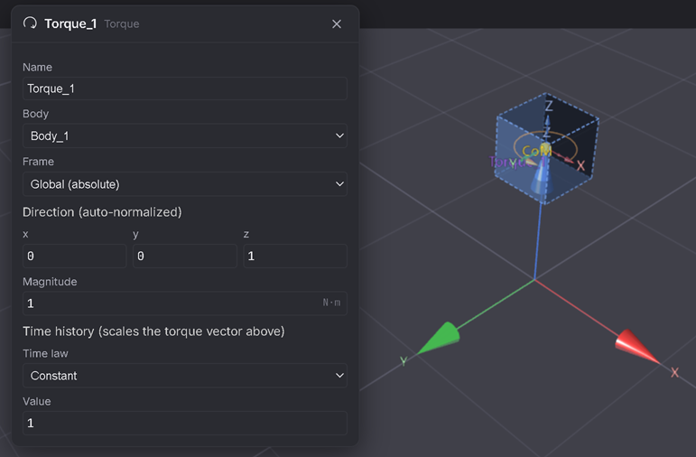Click the direction z input field

295,256
